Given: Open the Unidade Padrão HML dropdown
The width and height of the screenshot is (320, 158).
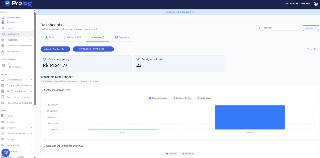Looking at the screenshot, I should [x=55, y=49].
